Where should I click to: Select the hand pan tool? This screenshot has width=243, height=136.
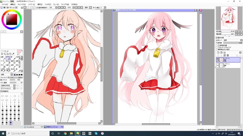10,54
